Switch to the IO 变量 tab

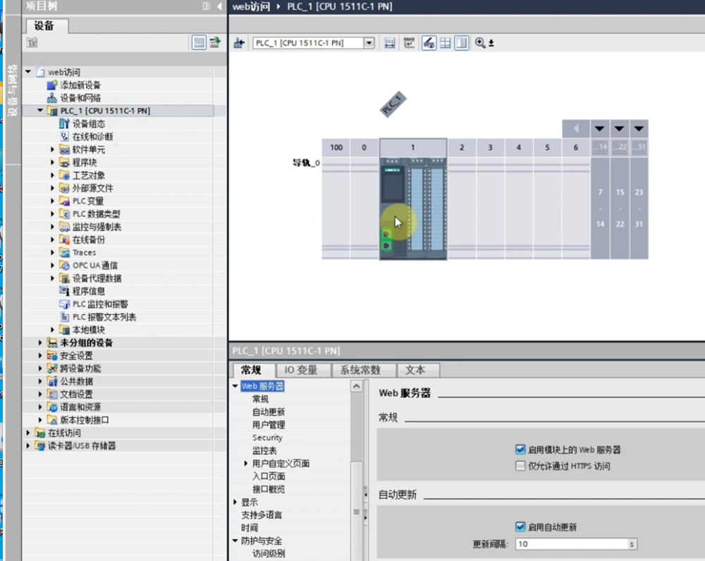[x=300, y=370]
